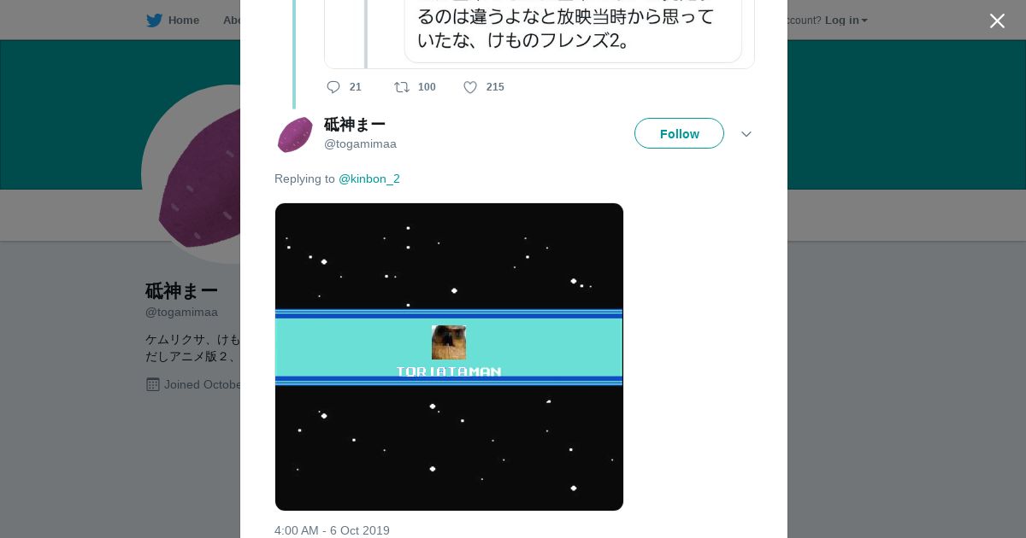Click the 砥神まー display name in tweet
This screenshot has width=1026, height=538.
[x=355, y=125]
